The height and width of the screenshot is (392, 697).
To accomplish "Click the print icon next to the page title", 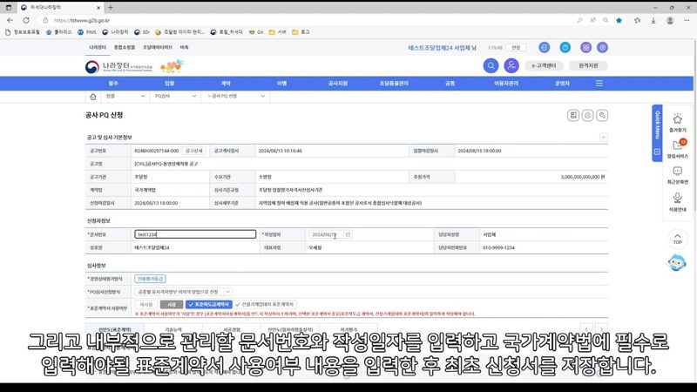I will click(x=587, y=116).
